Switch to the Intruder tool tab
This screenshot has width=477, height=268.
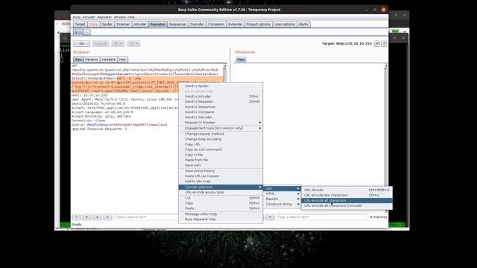pyautogui.click(x=140, y=24)
